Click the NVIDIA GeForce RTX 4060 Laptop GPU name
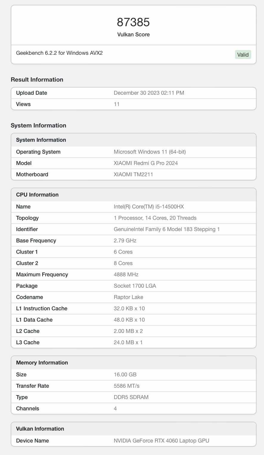Image resolution: width=264 pixels, height=455 pixels. (161, 440)
